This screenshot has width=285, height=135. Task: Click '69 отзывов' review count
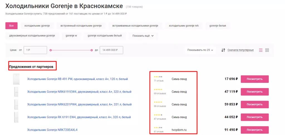[160, 93]
